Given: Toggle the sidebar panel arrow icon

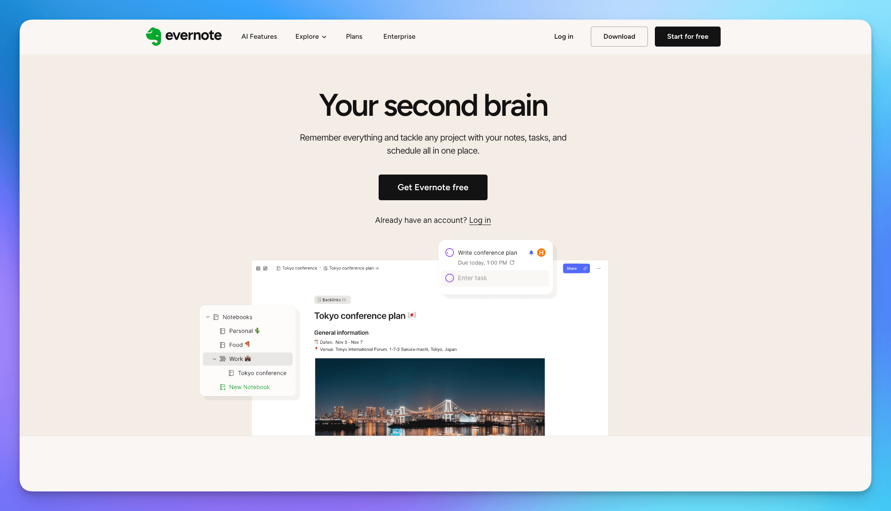Looking at the screenshot, I should 258,269.
